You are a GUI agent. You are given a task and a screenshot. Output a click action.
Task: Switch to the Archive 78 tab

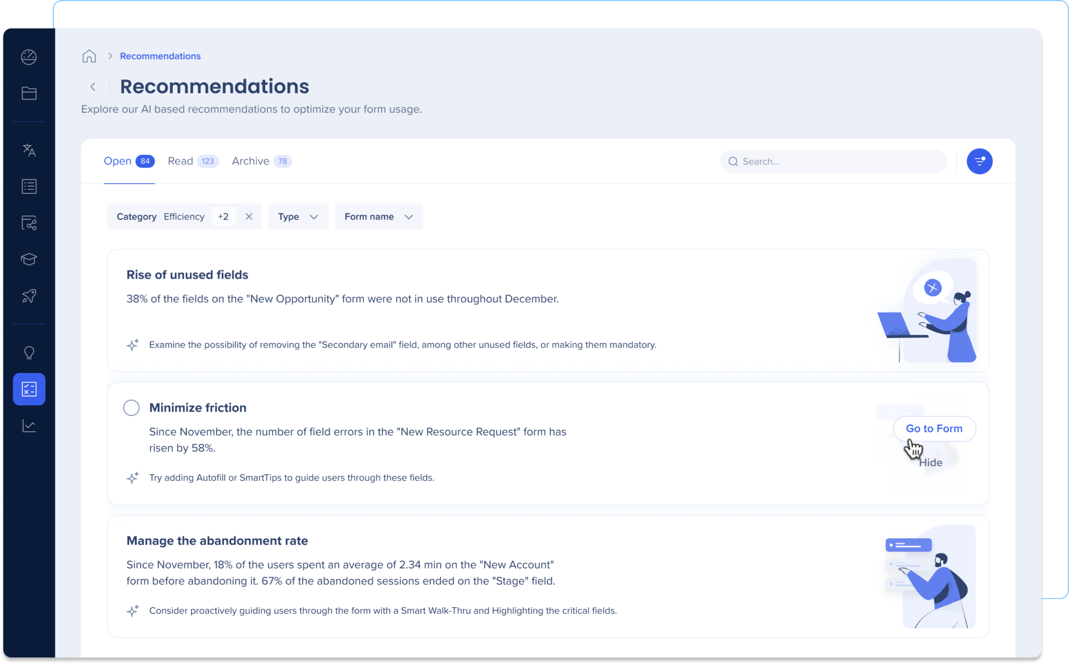(x=260, y=161)
